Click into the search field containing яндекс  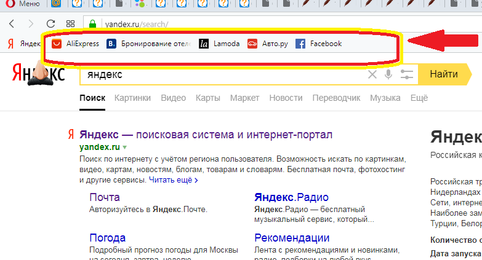(225, 74)
